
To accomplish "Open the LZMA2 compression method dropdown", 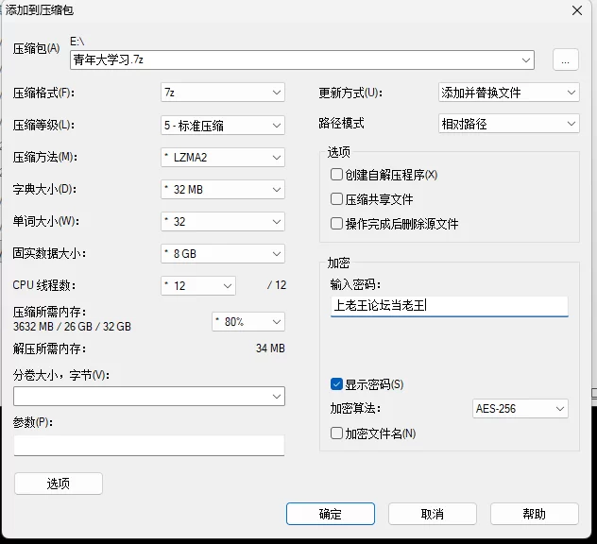I will (x=223, y=157).
